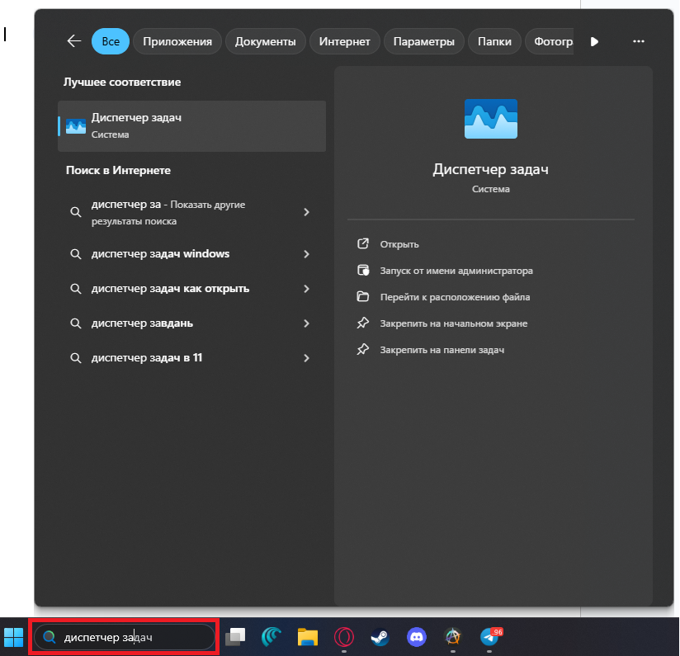
Task: Click the back arrow in search panel
Action: 74,41
